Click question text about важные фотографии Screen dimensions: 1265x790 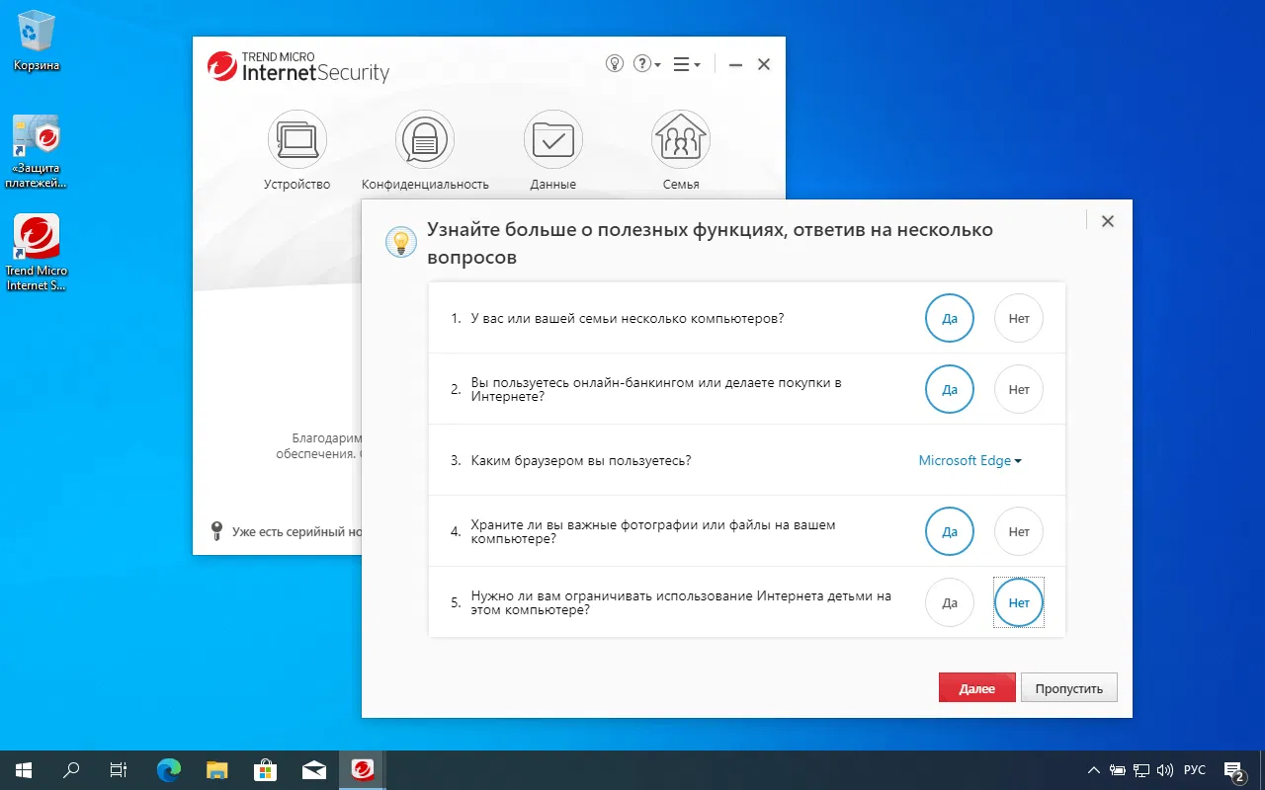[x=653, y=532]
